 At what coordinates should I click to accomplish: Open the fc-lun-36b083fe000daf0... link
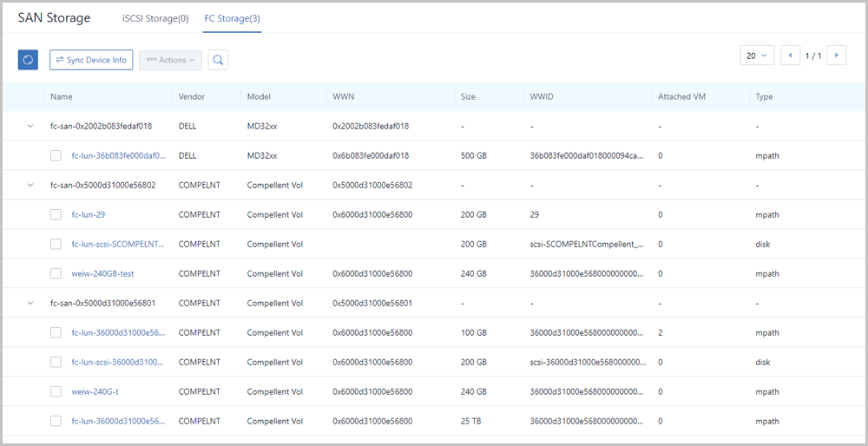(118, 155)
